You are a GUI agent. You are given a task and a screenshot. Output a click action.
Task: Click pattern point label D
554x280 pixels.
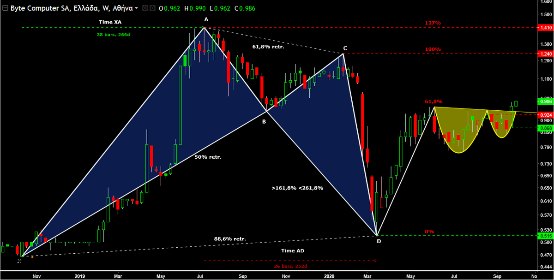tap(379, 241)
